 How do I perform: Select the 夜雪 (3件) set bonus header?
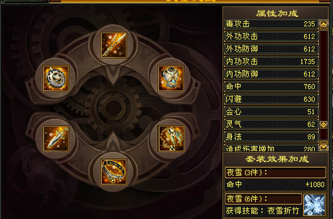(275, 172)
